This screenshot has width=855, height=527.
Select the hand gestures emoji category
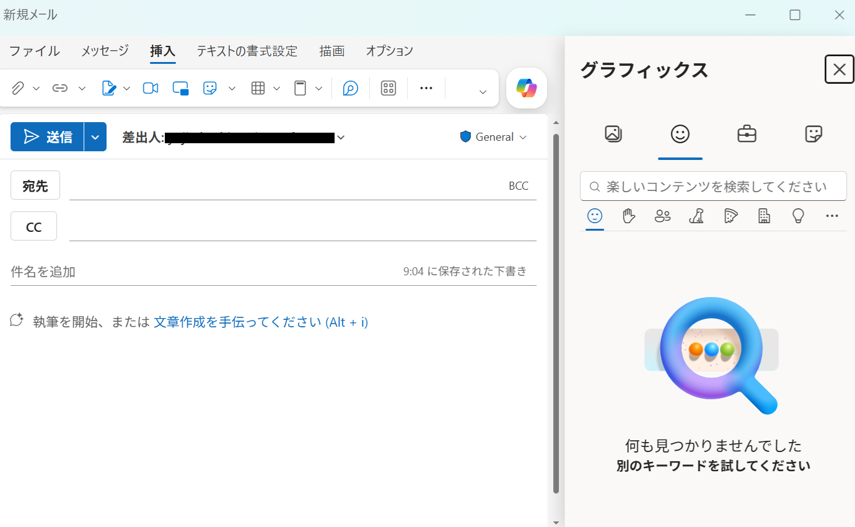click(x=629, y=216)
